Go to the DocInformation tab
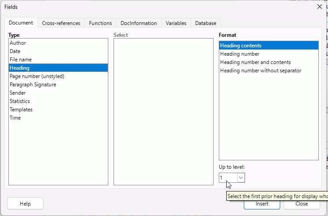Image resolution: width=328 pixels, height=216 pixels. point(139,23)
